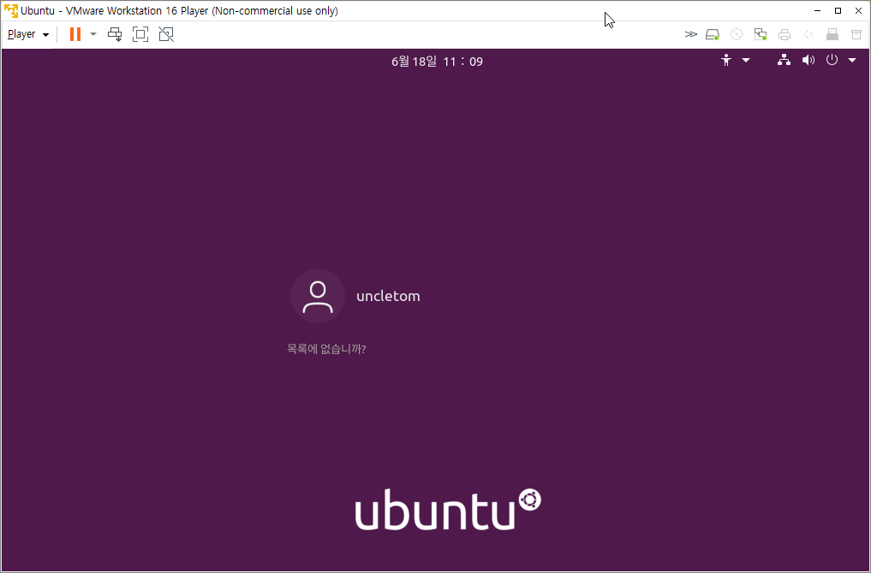This screenshot has height=573, width=871.
Task: Send Ctrl+Alt+Del to the virtual machine
Action: coord(115,34)
